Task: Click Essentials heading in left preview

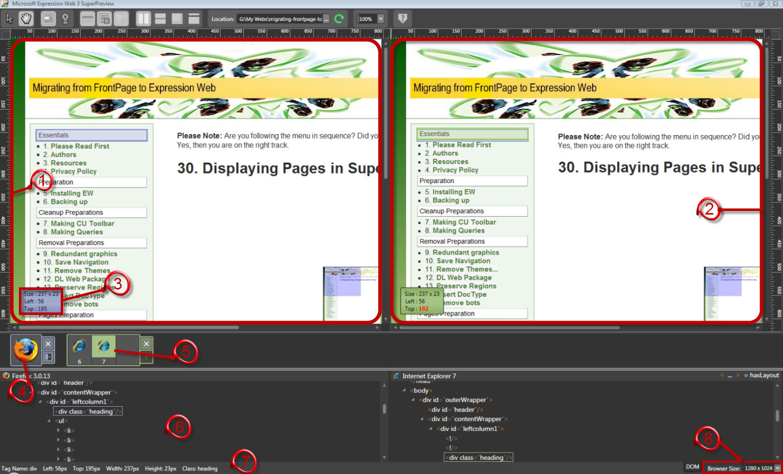Action: [x=91, y=135]
